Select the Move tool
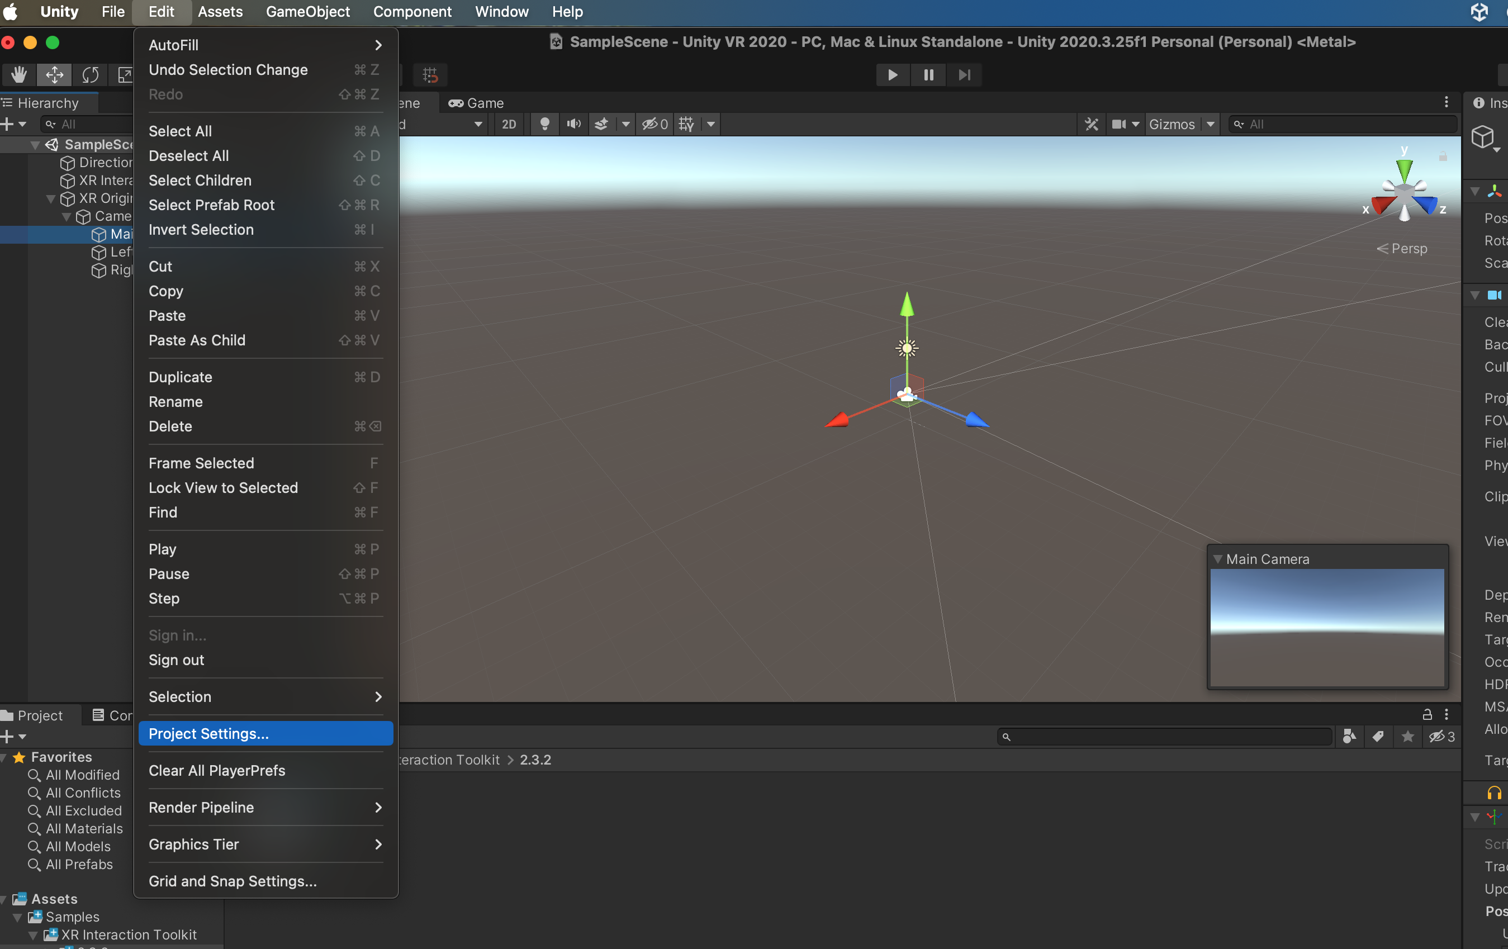Image resolution: width=1508 pixels, height=949 pixels. (54, 74)
